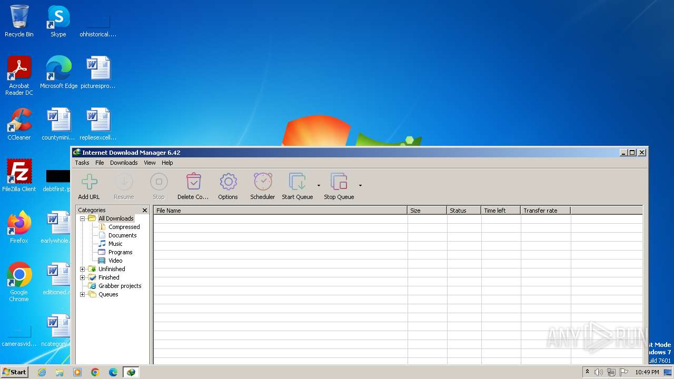Open File Explorer from taskbar
Image resolution: width=674 pixels, height=379 pixels.
click(60, 372)
